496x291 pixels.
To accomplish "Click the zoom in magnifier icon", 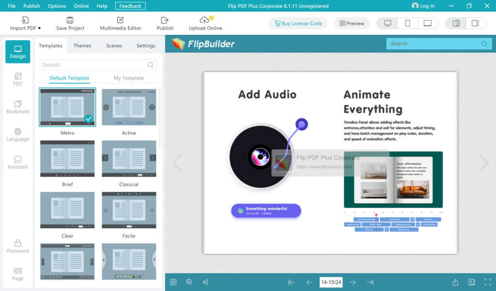I will [189, 282].
